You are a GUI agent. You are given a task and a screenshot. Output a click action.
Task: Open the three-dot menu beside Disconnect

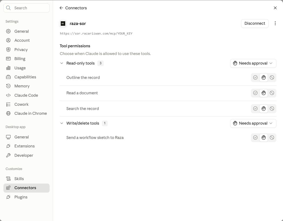click(x=275, y=23)
